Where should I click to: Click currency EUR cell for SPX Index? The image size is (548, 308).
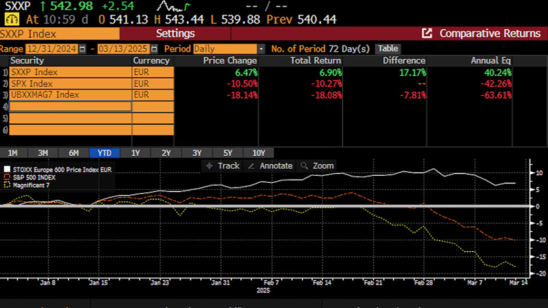[x=153, y=84]
